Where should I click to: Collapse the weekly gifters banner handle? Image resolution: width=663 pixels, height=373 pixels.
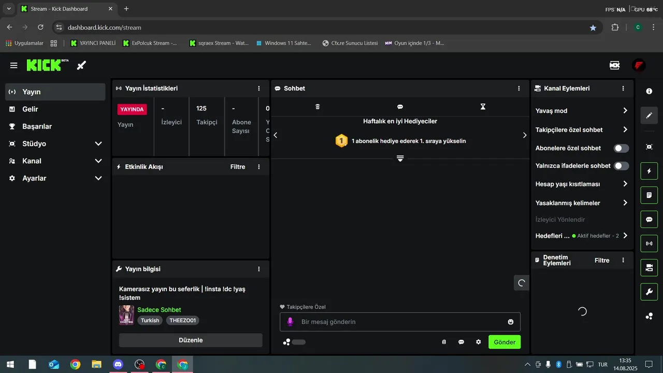coord(400,158)
